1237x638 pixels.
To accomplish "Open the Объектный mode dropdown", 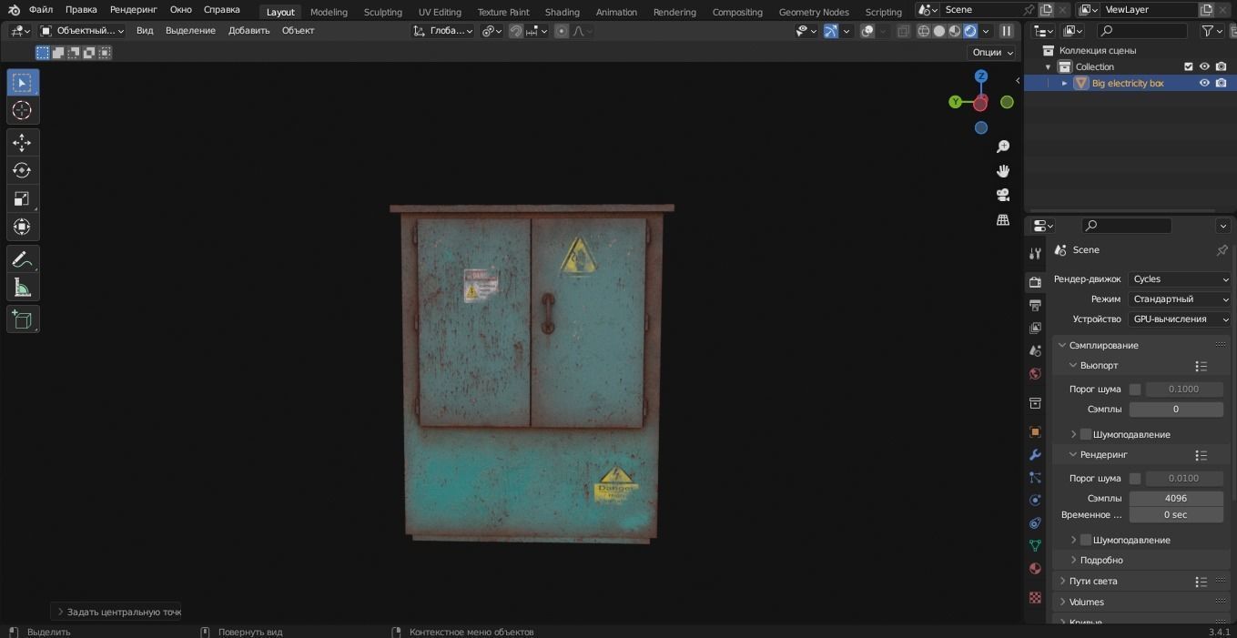I will click(x=82, y=31).
